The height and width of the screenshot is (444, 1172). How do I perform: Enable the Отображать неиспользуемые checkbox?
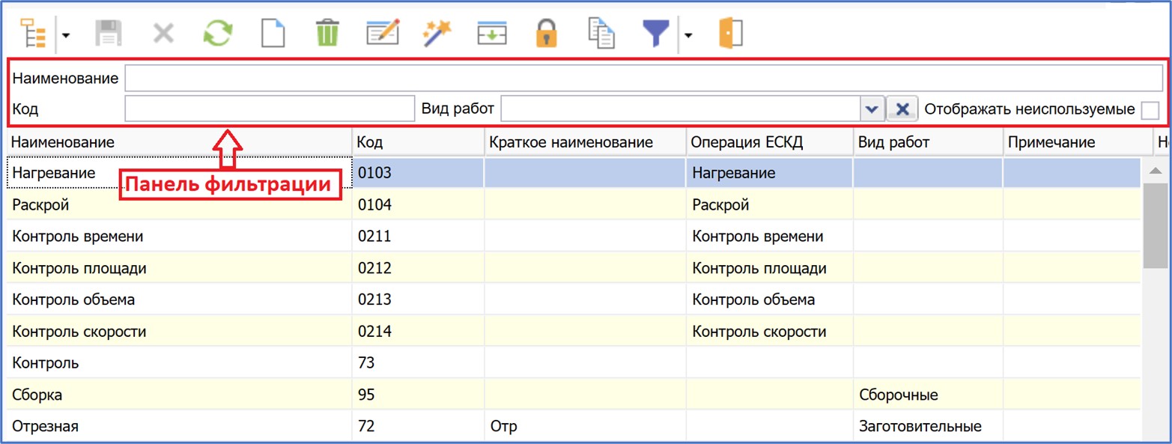(1150, 110)
